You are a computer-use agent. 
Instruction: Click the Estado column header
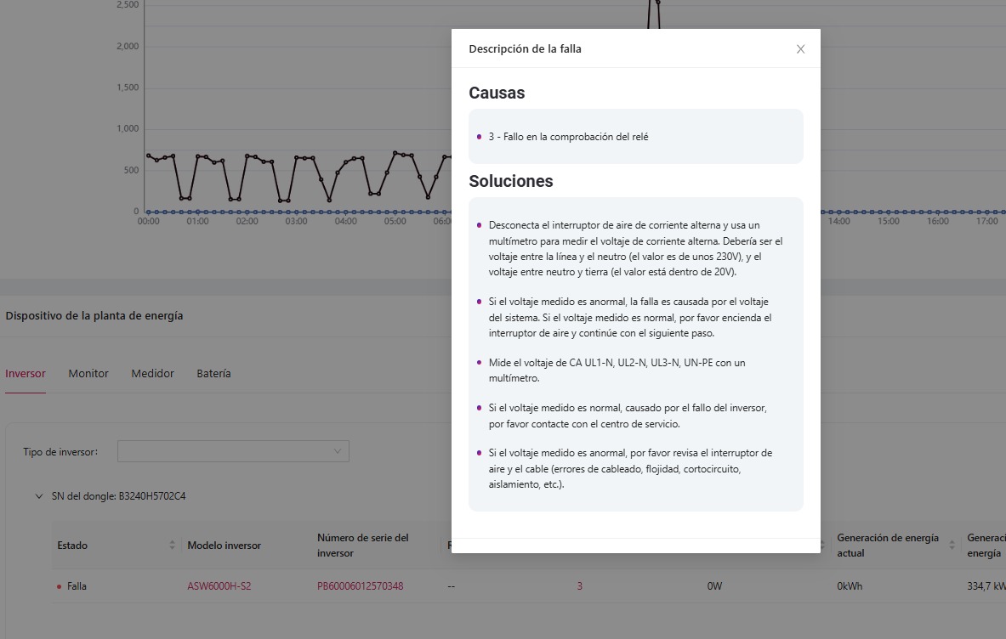72,546
